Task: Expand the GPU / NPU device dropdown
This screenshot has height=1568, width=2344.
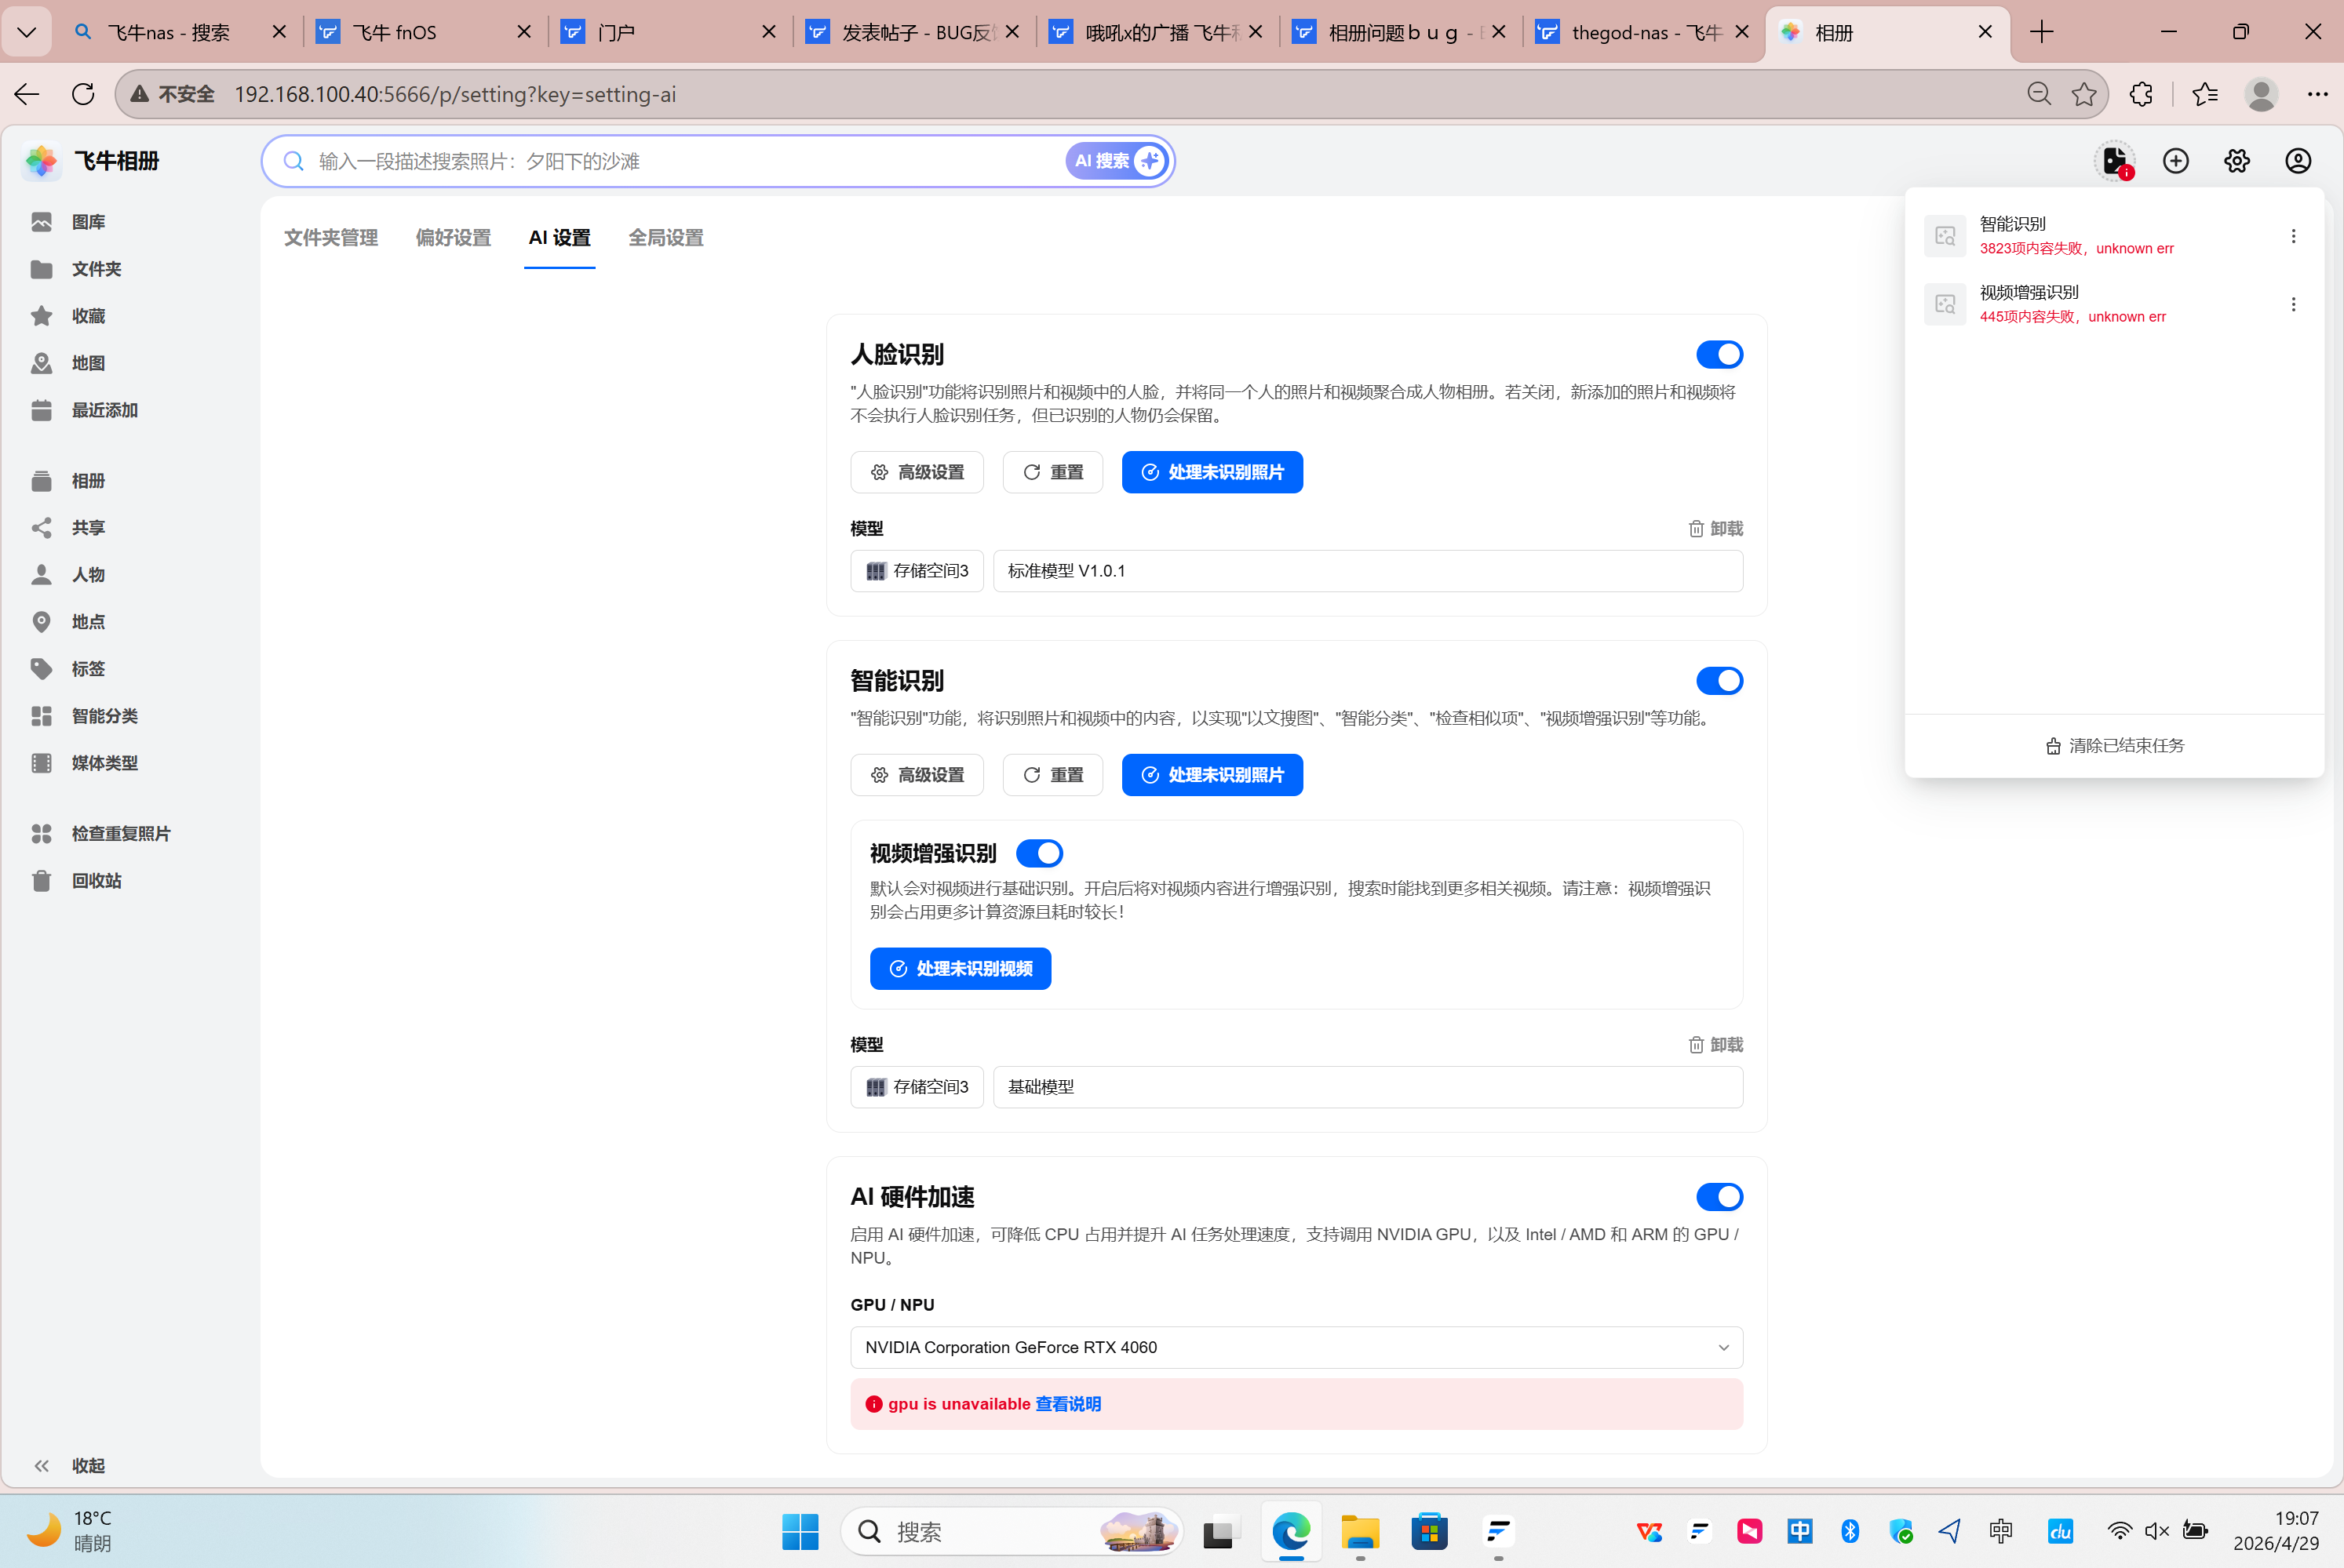Action: coord(1296,1347)
